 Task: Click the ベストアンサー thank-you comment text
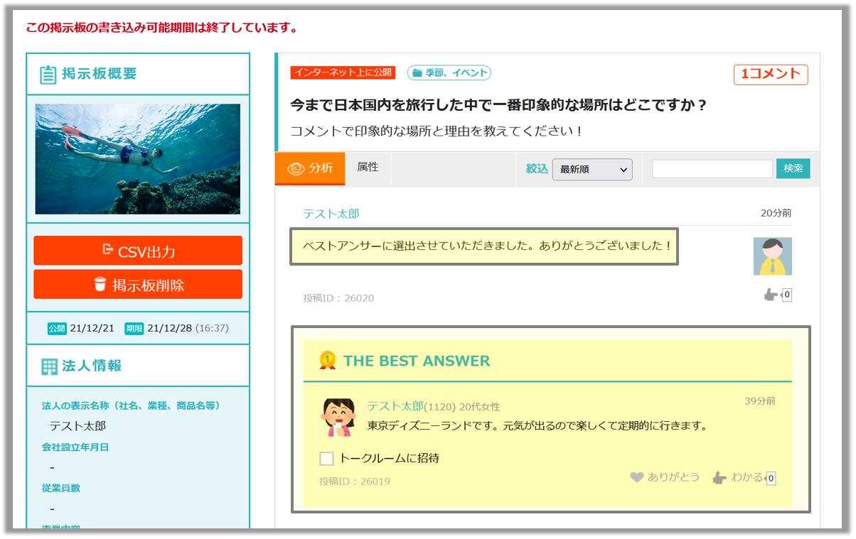click(487, 246)
